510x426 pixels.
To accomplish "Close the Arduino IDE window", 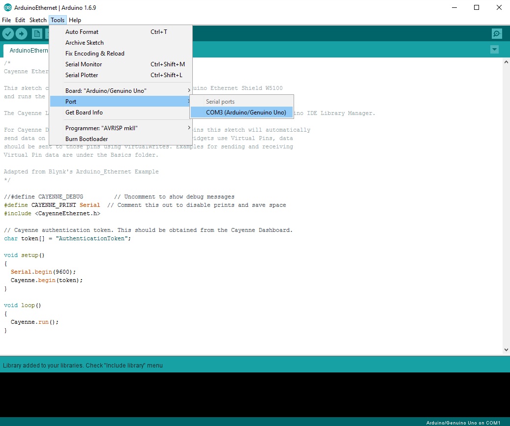I will pos(499,7).
